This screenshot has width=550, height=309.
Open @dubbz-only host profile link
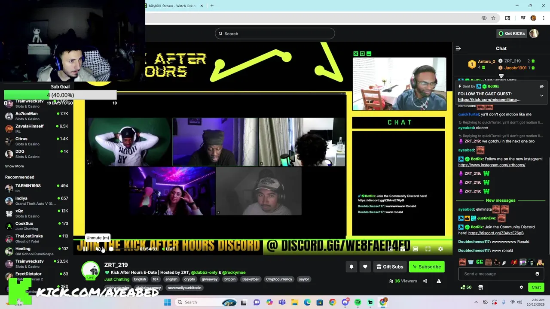click(x=204, y=273)
